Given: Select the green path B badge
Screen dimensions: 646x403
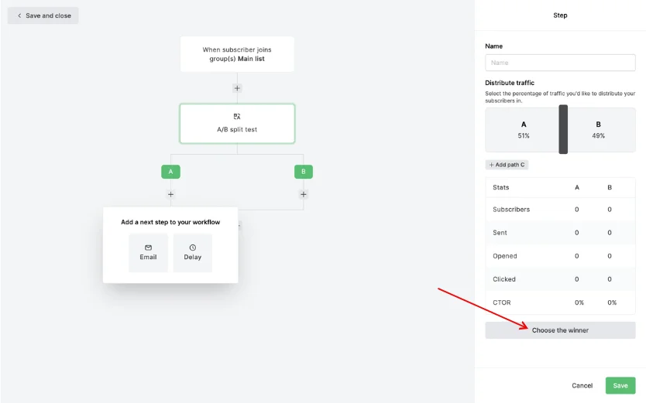Looking at the screenshot, I should [304, 172].
